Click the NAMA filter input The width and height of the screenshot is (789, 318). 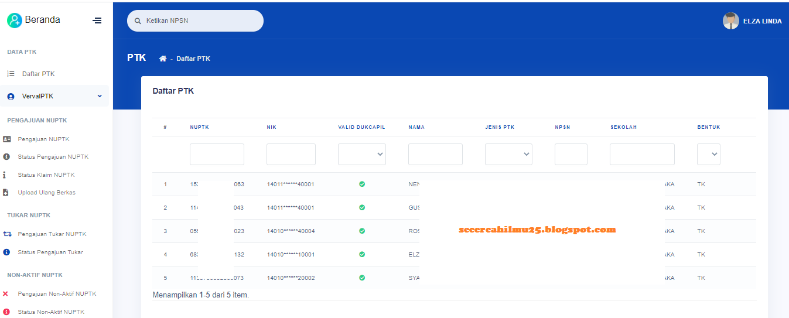[435, 154]
